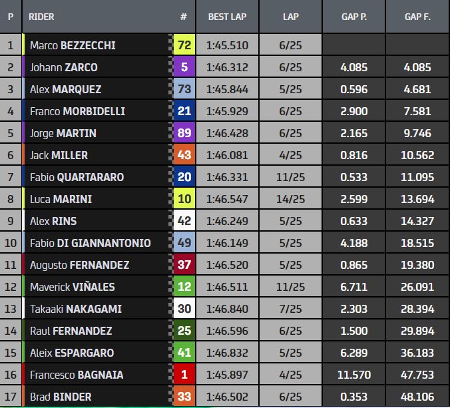
Task: Click the purple team stripe beside Zarco
Action: pyautogui.click(x=24, y=67)
